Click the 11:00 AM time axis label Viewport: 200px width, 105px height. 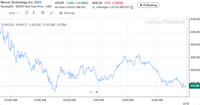[40, 100]
